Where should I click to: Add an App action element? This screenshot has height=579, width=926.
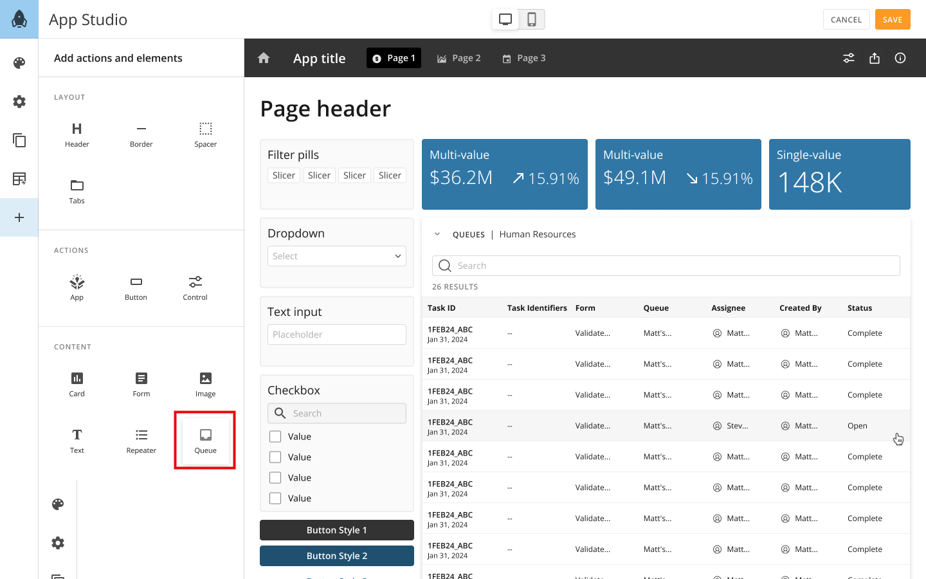pyautogui.click(x=77, y=288)
